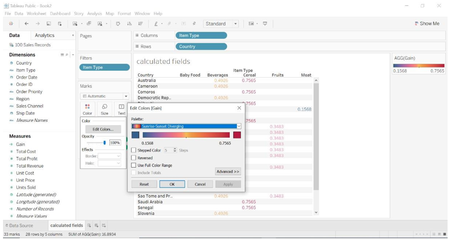Click the Undo back arrow

click(26, 24)
